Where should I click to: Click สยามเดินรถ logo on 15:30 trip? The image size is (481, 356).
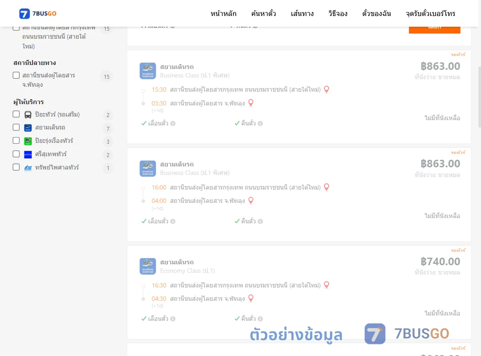point(147,71)
